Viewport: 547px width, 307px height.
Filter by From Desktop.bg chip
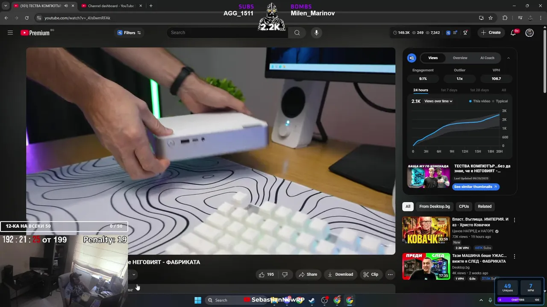(435, 206)
